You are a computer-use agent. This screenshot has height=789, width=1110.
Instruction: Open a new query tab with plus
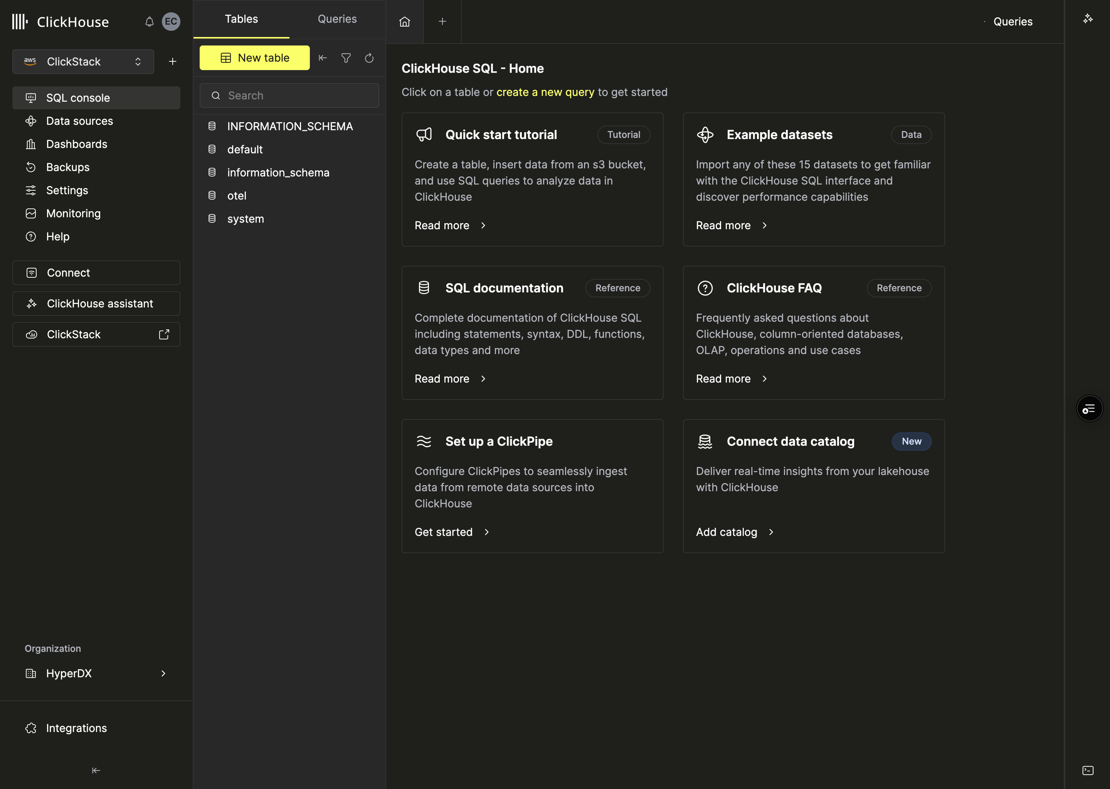pyautogui.click(x=442, y=22)
